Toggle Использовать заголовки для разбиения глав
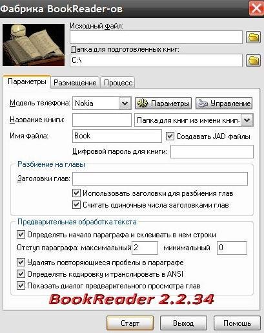 tap(76, 193)
